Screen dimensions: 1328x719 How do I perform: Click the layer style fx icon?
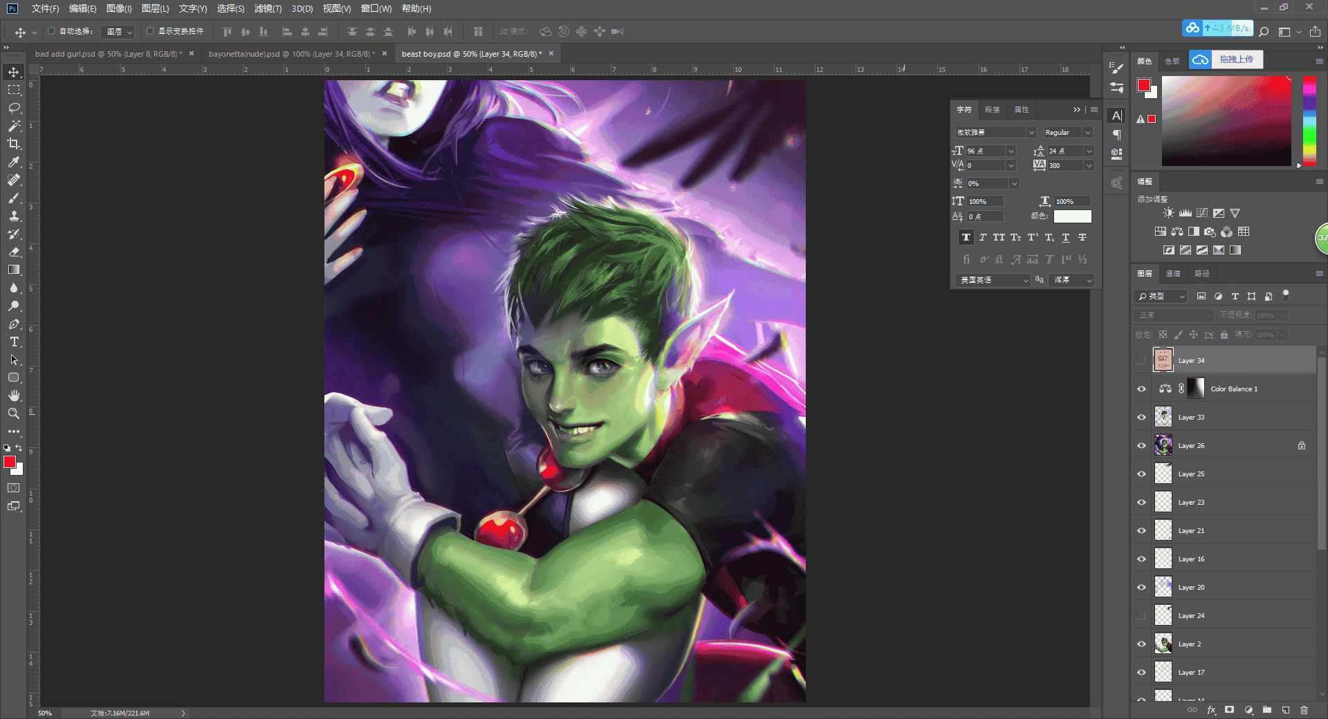[1211, 710]
